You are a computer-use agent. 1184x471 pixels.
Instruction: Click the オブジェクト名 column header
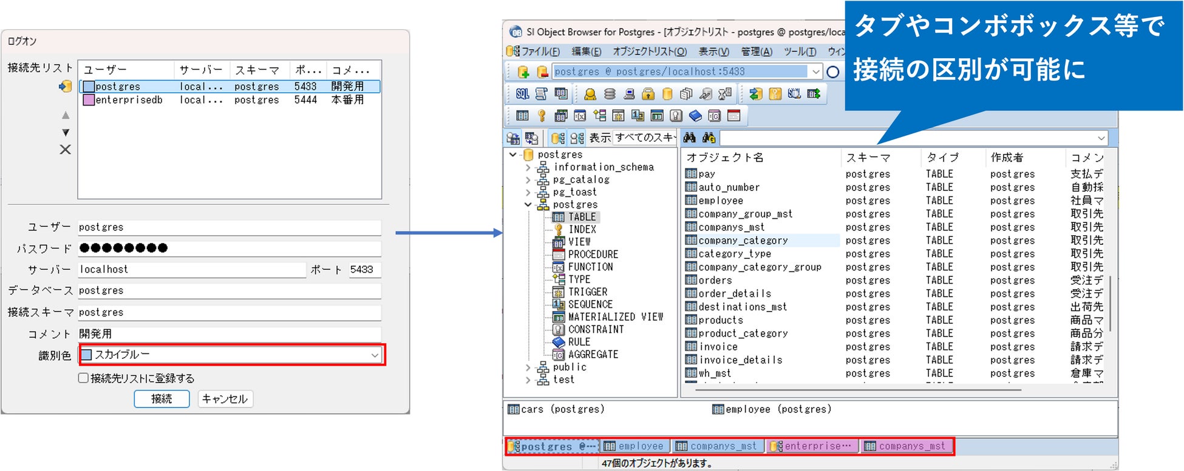click(761, 158)
